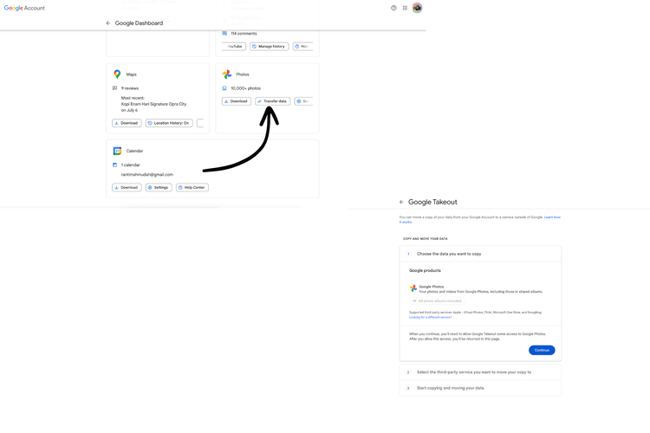Click the profile avatar picture
The image size is (650, 433).
tap(417, 8)
